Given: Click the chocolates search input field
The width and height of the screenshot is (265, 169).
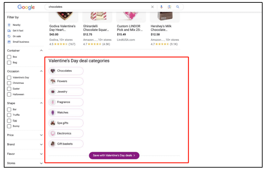Looking at the screenshot, I should (x=96, y=7).
